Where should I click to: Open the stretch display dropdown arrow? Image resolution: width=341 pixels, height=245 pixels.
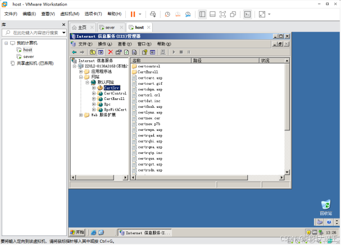269,15
